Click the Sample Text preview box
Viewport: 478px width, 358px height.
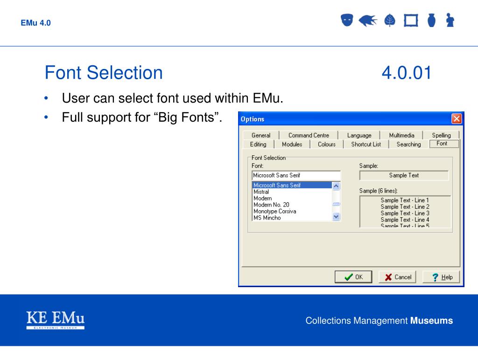tap(404, 175)
